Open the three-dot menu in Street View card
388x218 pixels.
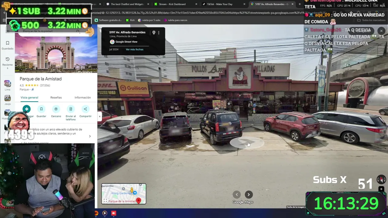[159, 33]
